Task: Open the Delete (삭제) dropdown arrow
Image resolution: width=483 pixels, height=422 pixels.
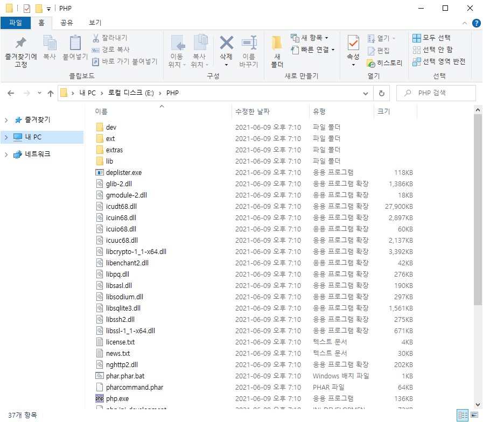Action: [226, 65]
